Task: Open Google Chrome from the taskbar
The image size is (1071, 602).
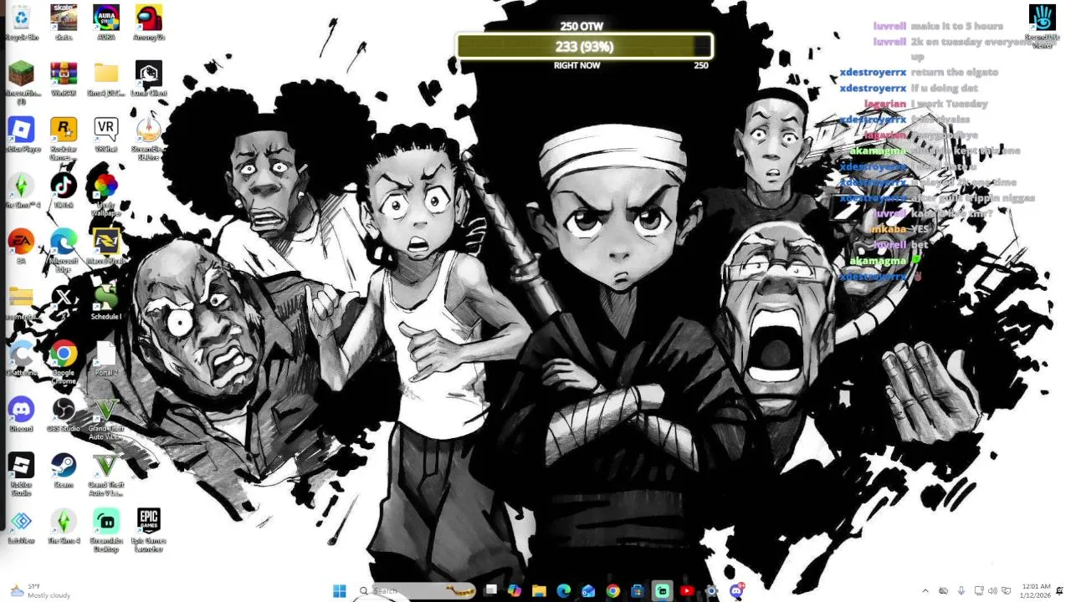Action: pos(612,591)
